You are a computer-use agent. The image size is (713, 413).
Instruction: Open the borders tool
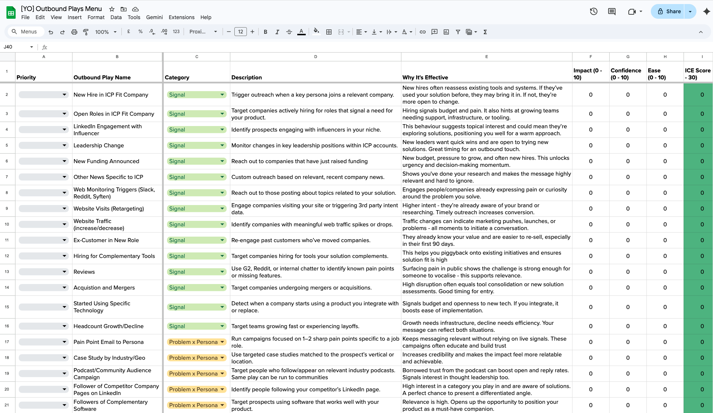click(x=329, y=32)
